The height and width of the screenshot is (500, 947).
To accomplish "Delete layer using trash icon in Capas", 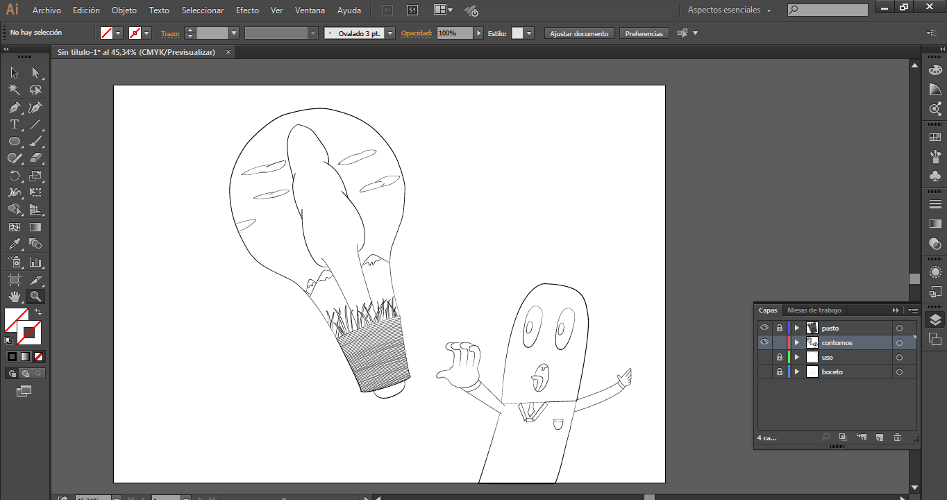I will [897, 437].
